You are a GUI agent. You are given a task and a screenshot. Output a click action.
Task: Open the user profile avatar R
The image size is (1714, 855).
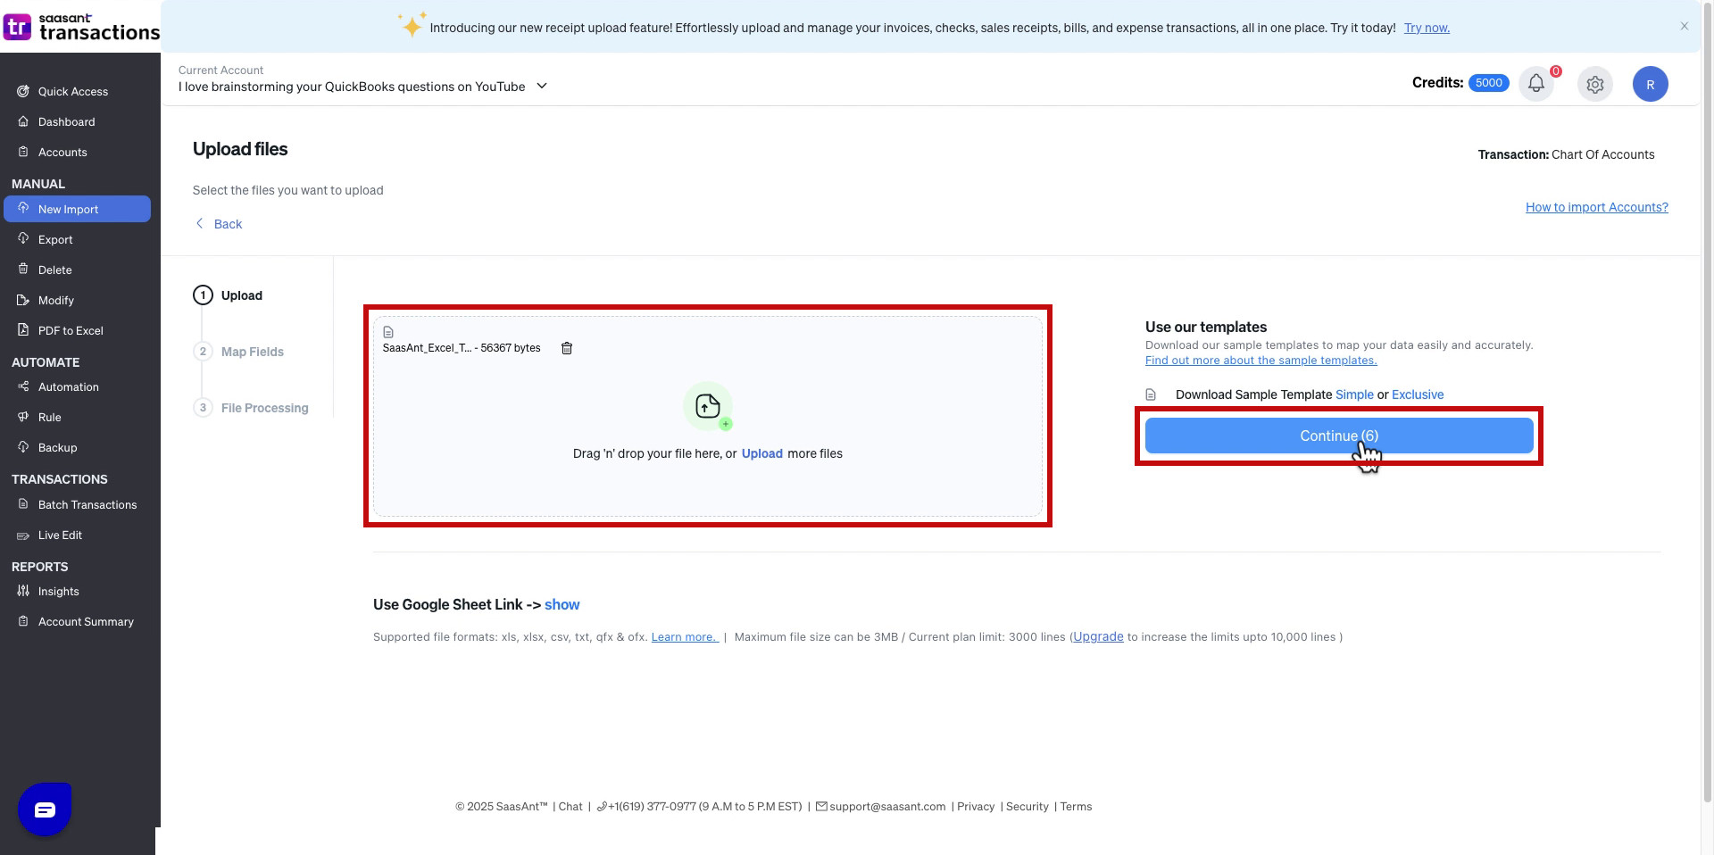tap(1650, 84)
